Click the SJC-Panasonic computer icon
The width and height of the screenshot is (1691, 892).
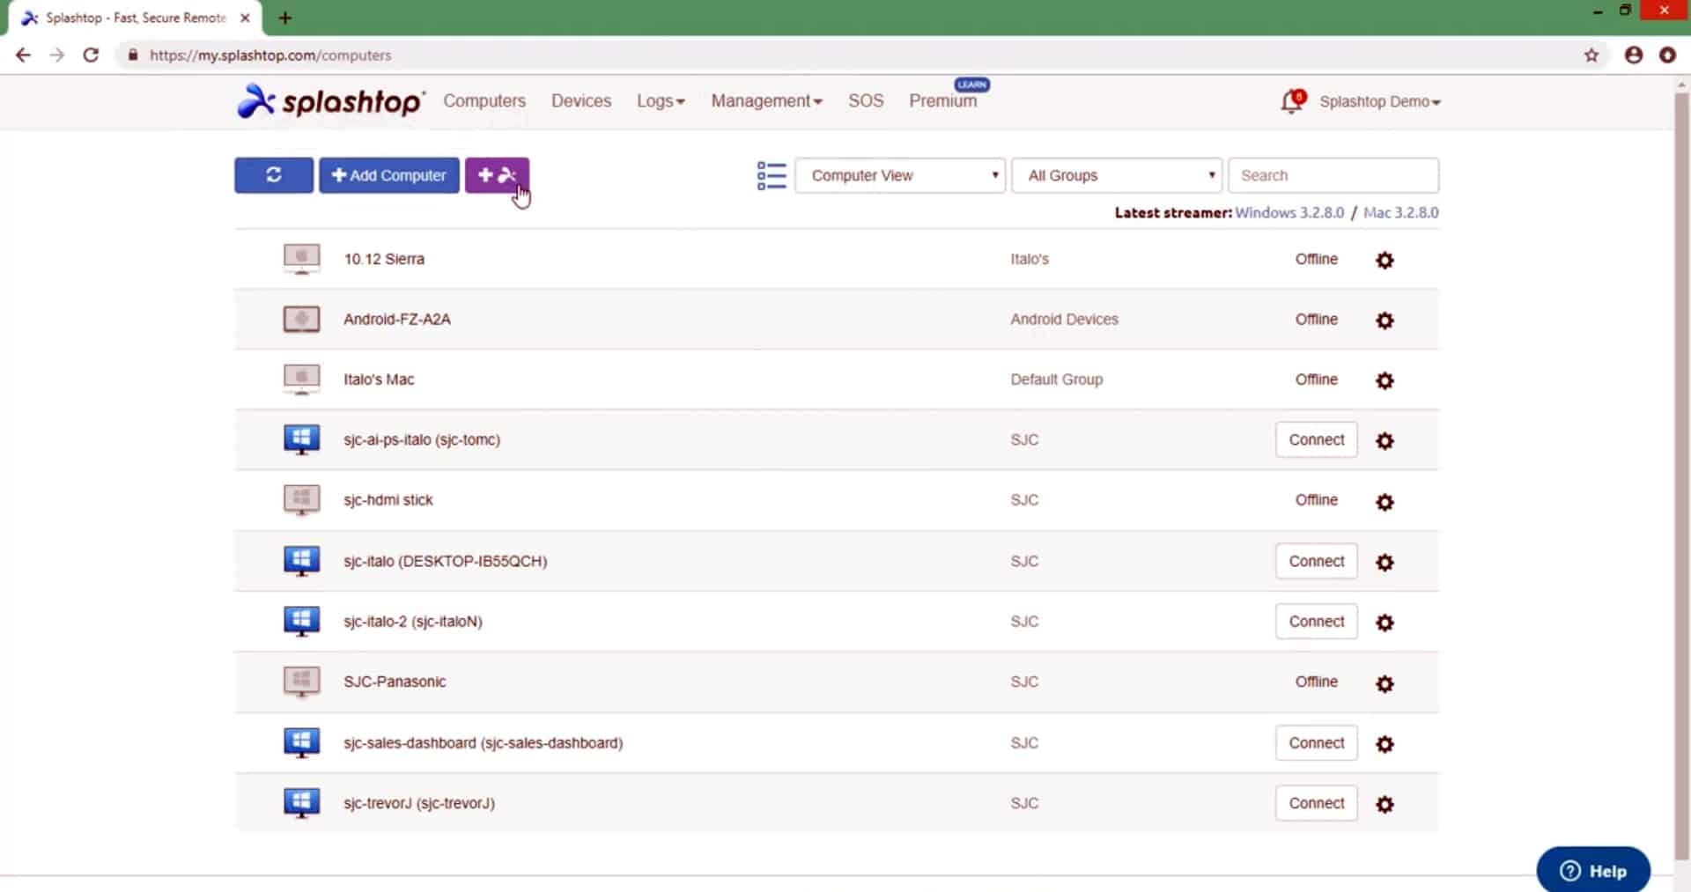pos(301,682)
